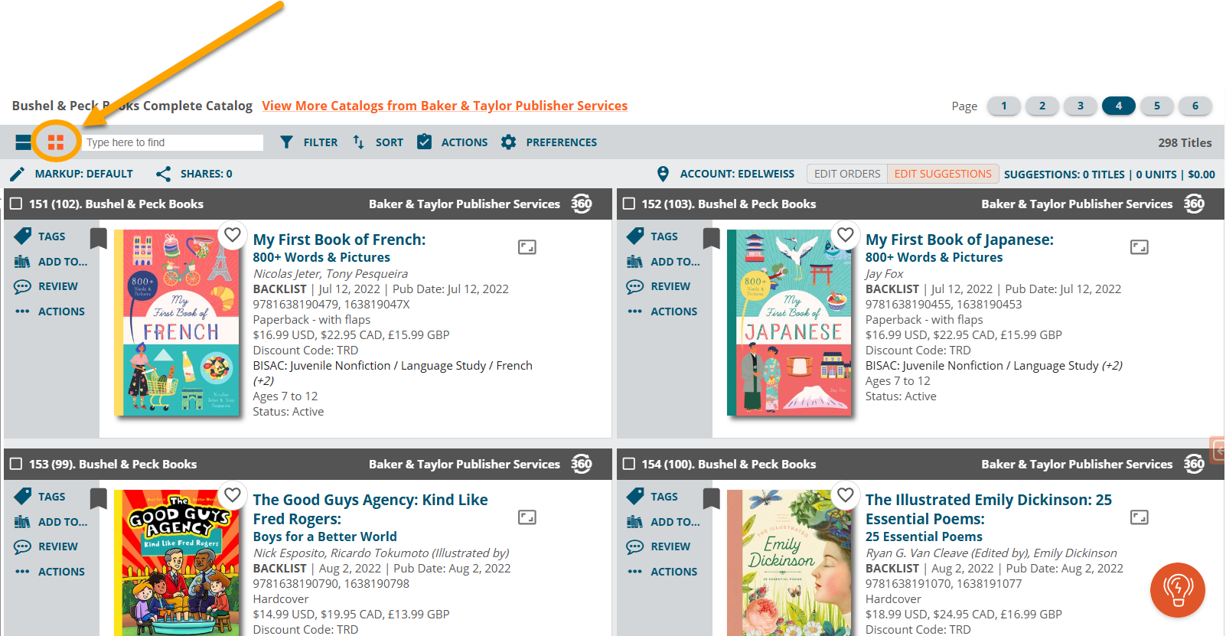
Task: Add The Illustrated Emily Dickinson to collection
Action: pyautogui.click(x=663, y=522)
